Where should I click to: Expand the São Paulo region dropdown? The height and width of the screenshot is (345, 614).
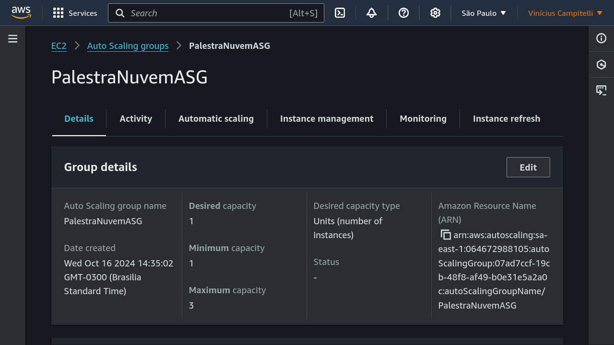pos(484,13)
